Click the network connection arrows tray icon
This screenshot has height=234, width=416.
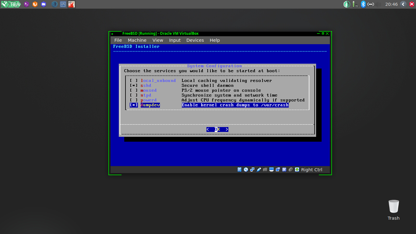tap(370, 4)
